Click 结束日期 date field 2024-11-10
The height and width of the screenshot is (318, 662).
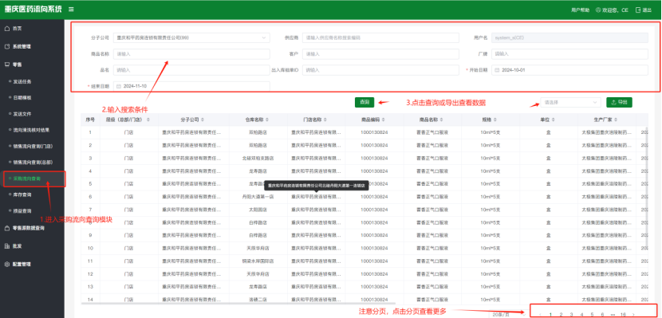(191, 86)
